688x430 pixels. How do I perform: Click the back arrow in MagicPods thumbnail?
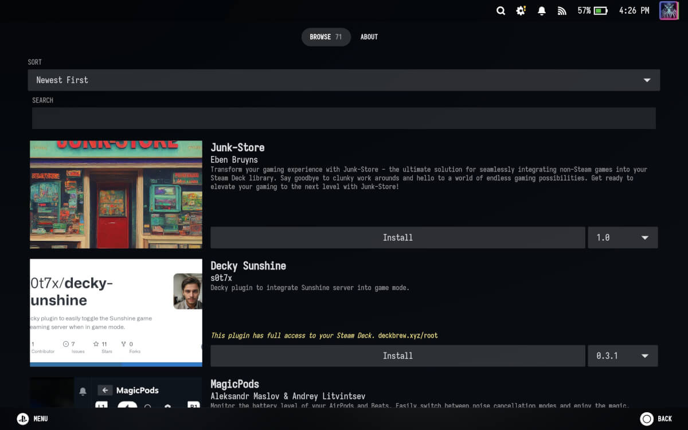[105, 390]
